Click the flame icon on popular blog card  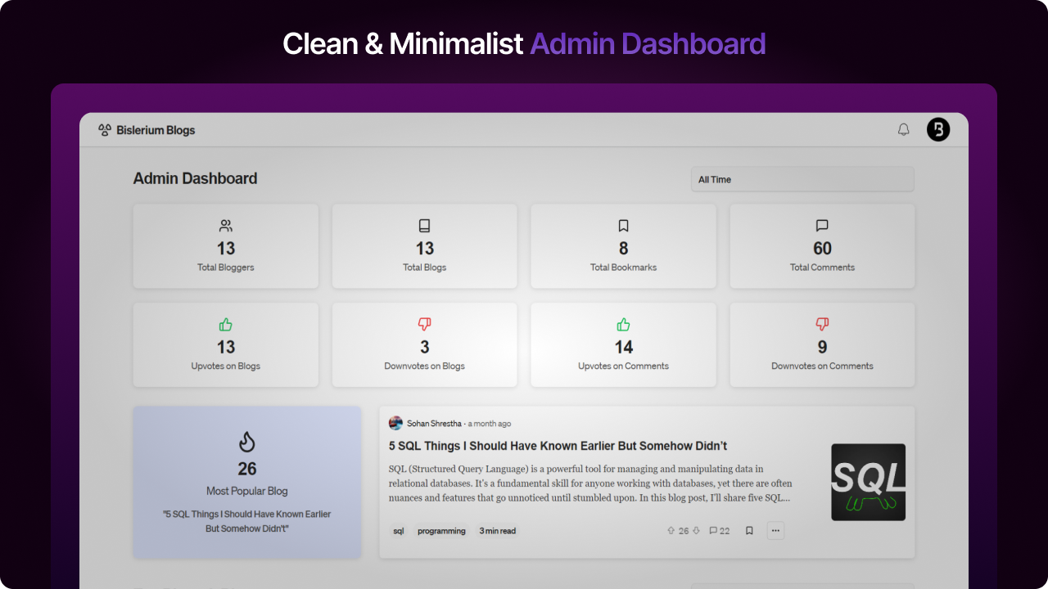(247, 443)
